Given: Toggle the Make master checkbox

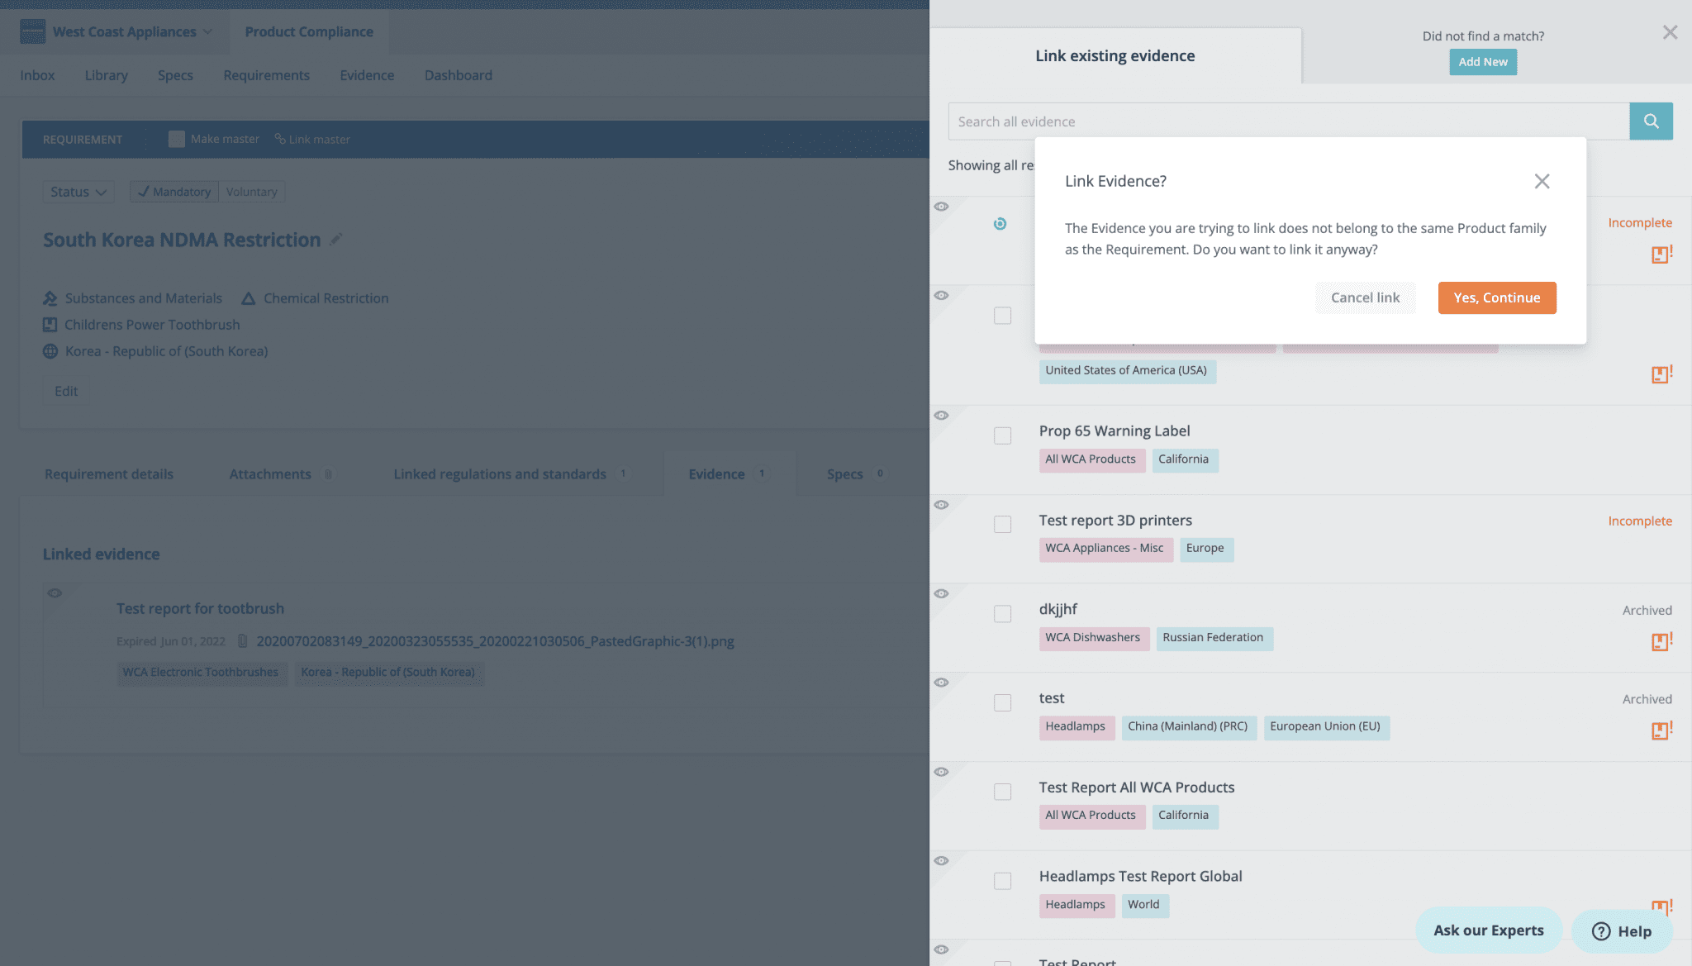Looking at the screenshot, I should pos(176,139).
